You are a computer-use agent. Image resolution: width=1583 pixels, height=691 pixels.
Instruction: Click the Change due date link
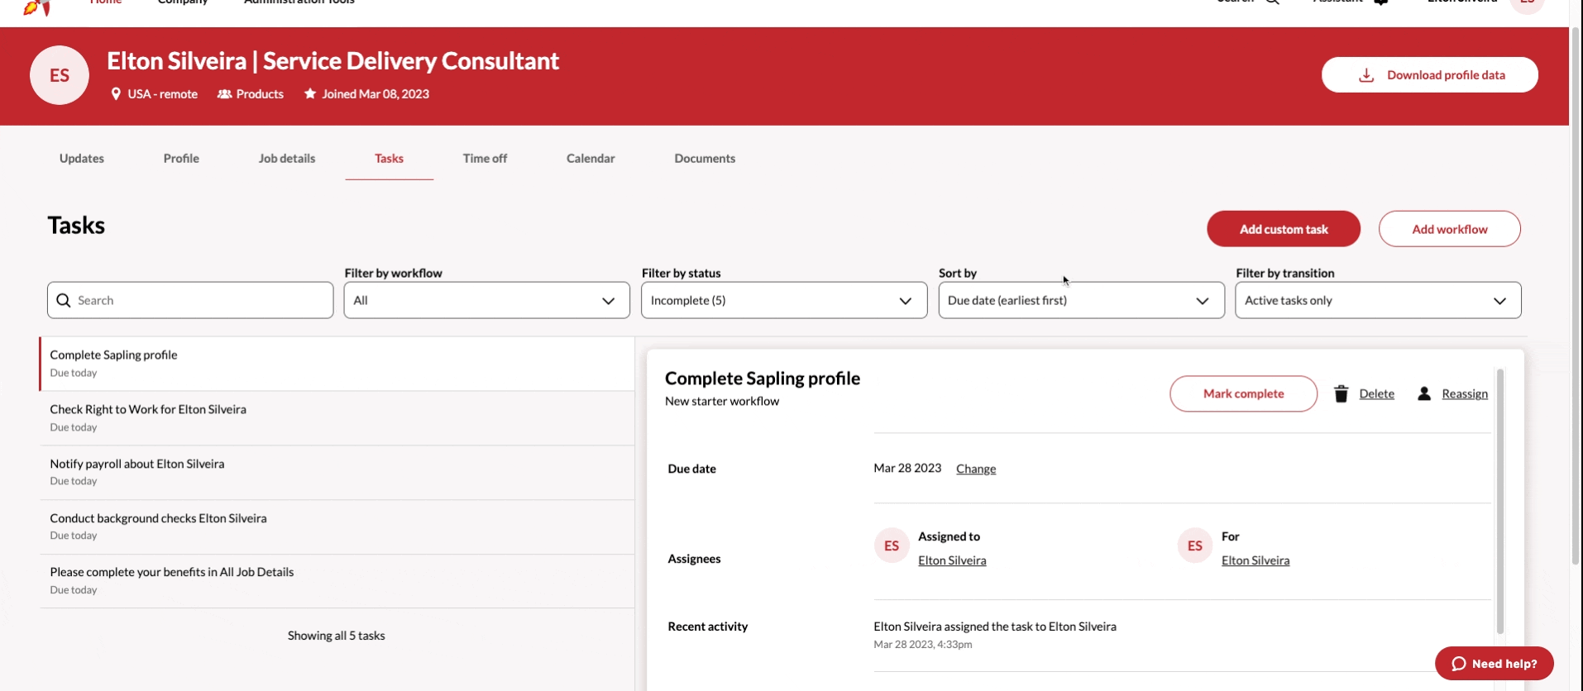[x=976, y=469]
